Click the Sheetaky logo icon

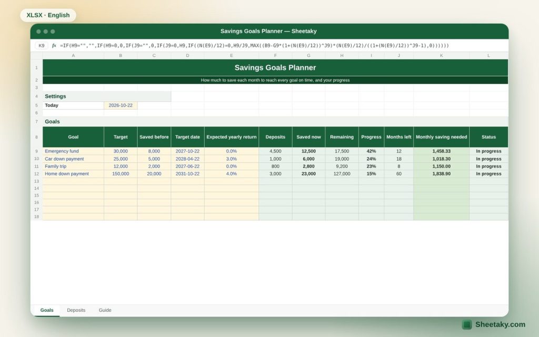466,324
